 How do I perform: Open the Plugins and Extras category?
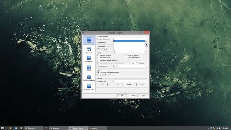point(89,87)
